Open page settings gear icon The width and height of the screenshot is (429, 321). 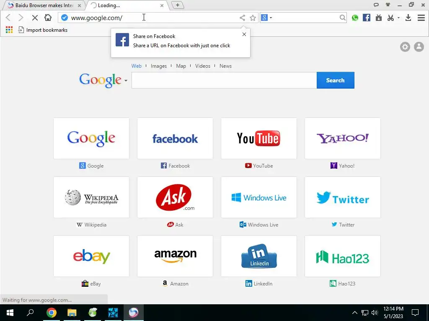pyautogui.click(x=405, y=47)
